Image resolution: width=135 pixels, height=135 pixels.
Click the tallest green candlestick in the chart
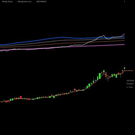click(x=100, y=76)
